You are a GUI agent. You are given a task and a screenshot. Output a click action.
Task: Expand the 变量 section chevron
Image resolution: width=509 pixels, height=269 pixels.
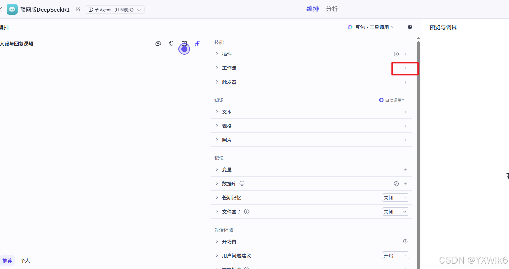(x=217, y=169)
